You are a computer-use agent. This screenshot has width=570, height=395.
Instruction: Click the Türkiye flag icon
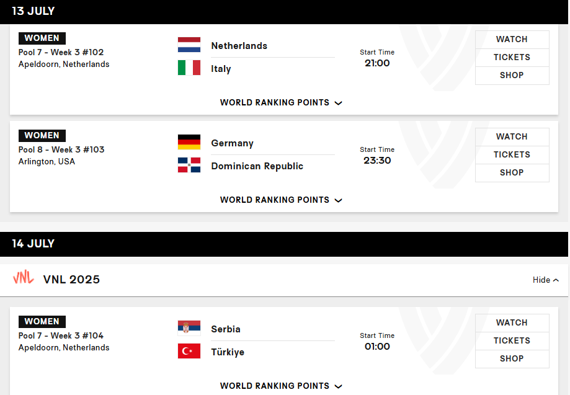click(189, 351)
